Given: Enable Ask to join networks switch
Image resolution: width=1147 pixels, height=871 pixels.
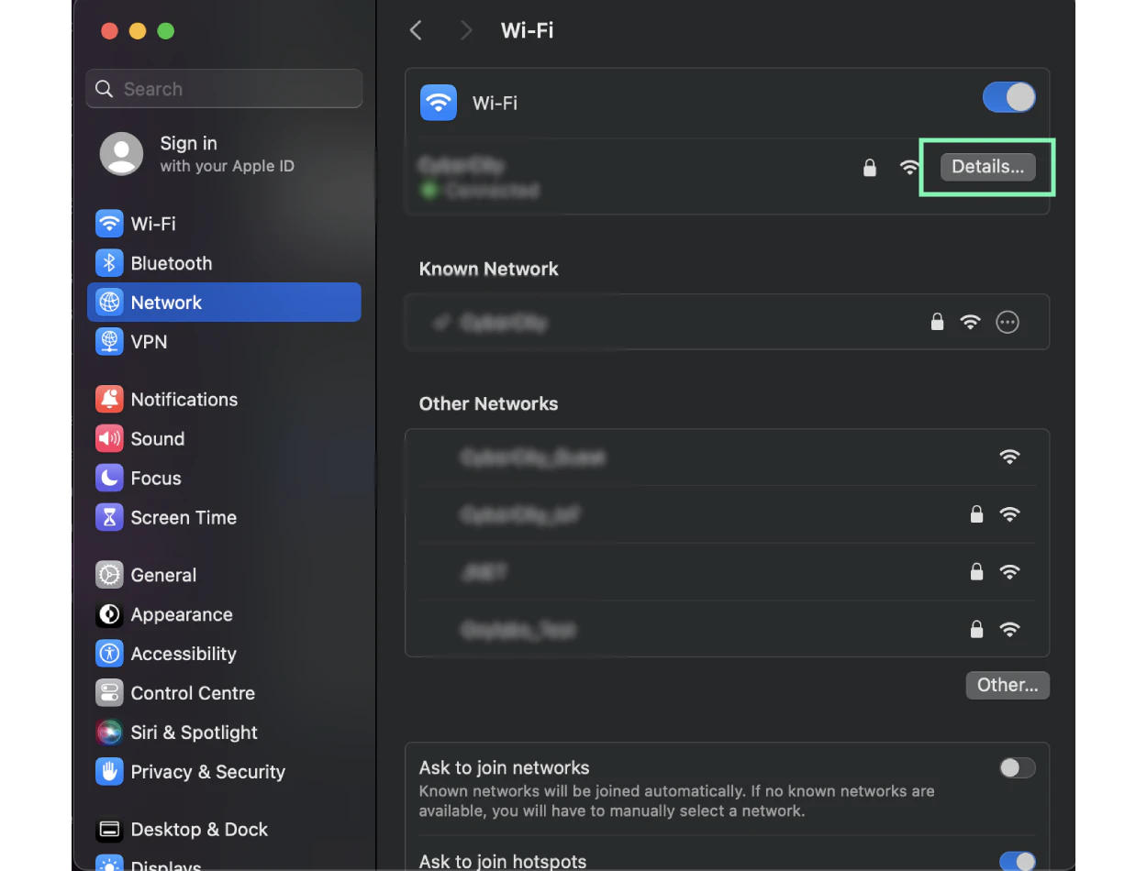Looking at the screenshot, I should click(1018, 768).
